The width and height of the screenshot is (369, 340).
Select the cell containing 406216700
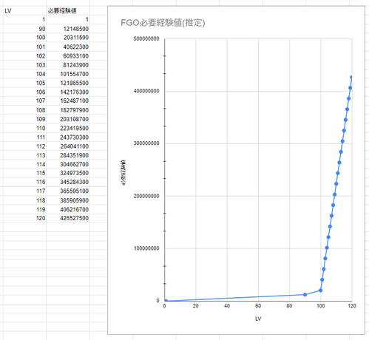click(x=68, y=209)
